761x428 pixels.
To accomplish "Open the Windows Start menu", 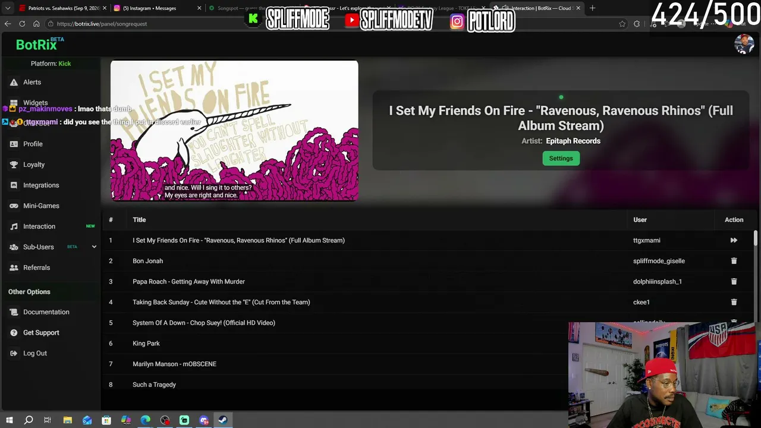I will [x=9, y=420].
